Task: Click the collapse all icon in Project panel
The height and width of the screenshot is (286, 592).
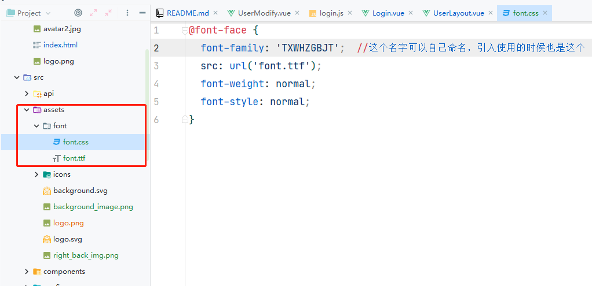Action: 108,13
